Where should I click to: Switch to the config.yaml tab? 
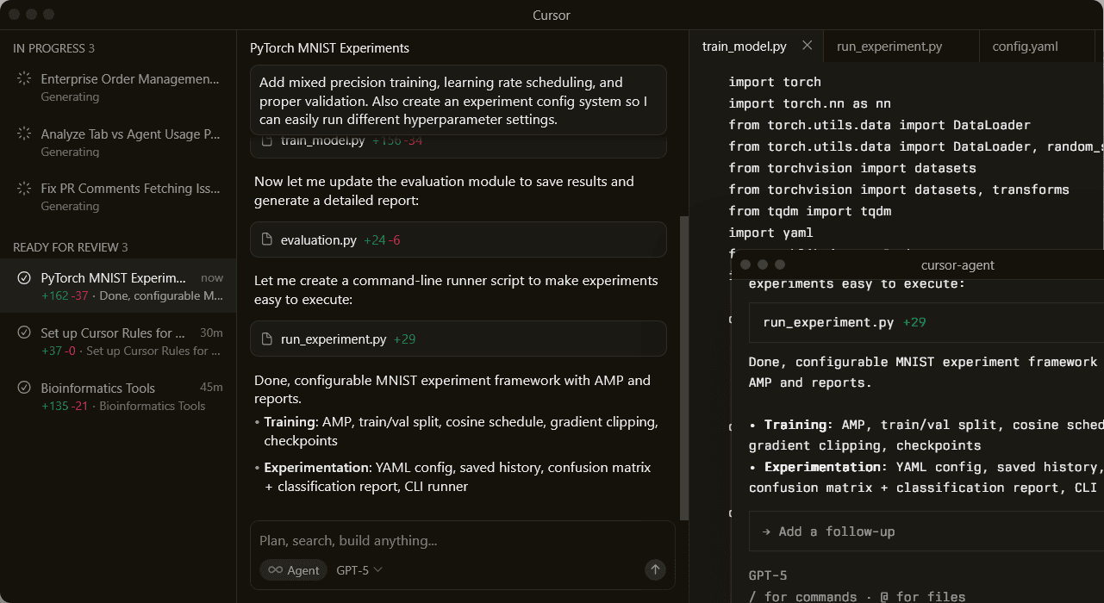point(1025,47)
